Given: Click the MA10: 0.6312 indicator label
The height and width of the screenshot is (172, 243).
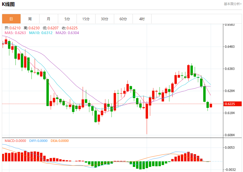Looking at the screenshot, I should point(41,33).
